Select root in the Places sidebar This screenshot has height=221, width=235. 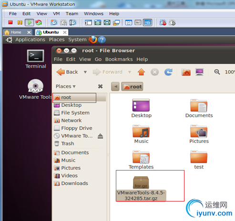coord(80,98)
